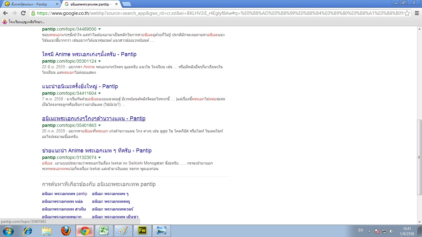Click related search 'อนิเมะ พระเอกเทพเวอร์'

113,209
